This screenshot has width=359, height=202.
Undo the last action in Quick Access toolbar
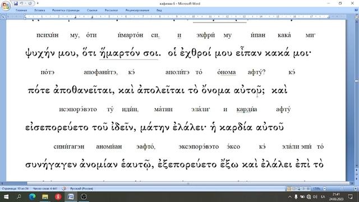click(x=21, y=3)
